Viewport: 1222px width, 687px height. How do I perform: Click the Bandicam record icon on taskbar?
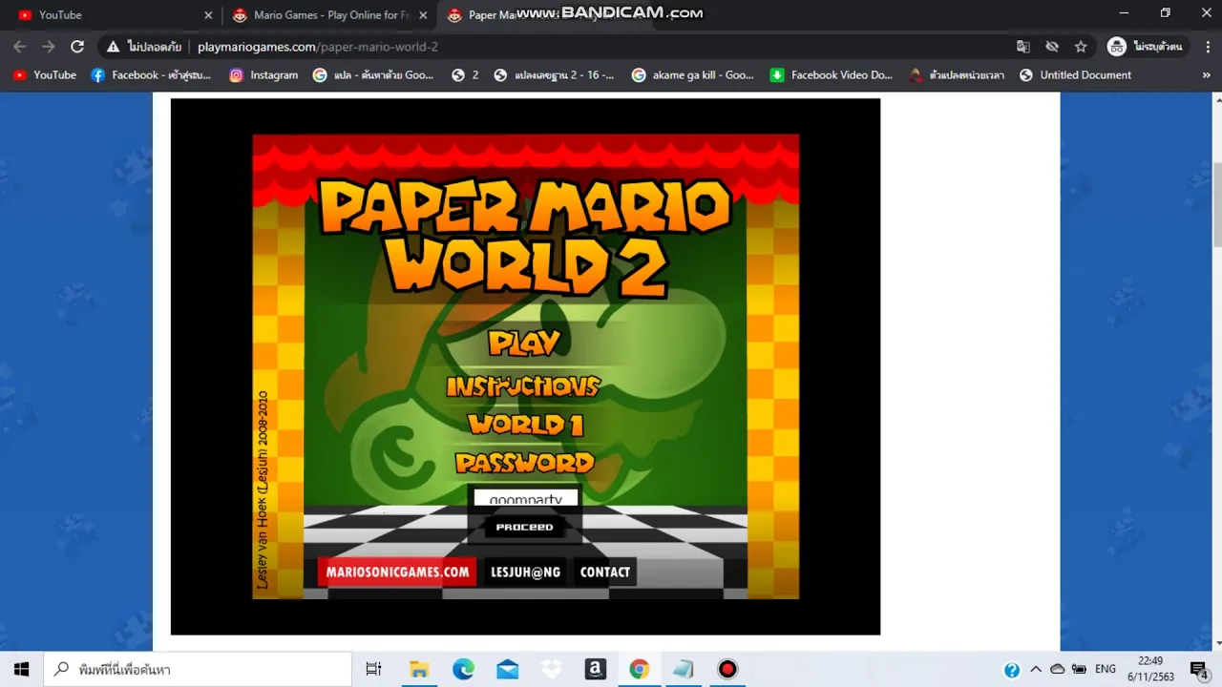727,669
